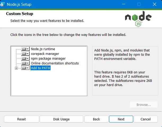Screen dimensions: 162x127
Task: Click the Node.js Setup installer title icon
Action: click(3, 4)
